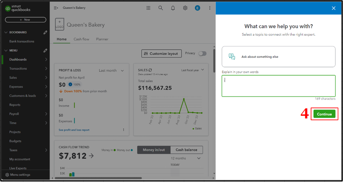Viewport: 343px width, 182px height.
Task: Expand Expenses submenu
Action: point(46,87)
